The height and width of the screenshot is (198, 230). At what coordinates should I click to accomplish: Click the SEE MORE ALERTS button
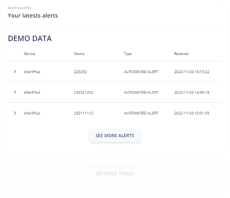tap(115, 136)
